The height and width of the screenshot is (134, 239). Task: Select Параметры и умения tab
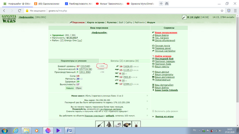[x=73, y=61]
